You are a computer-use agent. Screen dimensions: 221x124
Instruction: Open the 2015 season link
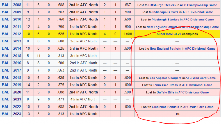click(x=17, y=56)
